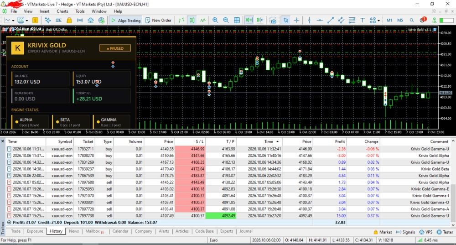Click the AI assistant sparkle icon
The width and height of the screenshot is (456, 245).
(48, 21)
